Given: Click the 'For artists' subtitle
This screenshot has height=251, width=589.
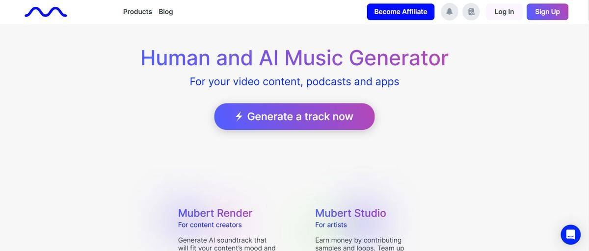Looking at the screenshot, I should tap(331, 225).
